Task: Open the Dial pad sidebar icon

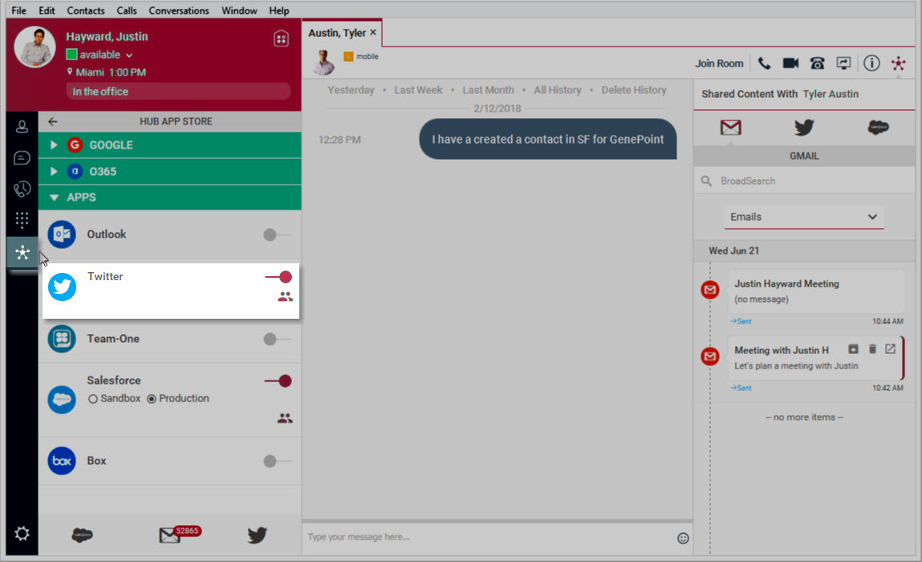Action: point(22,220)
